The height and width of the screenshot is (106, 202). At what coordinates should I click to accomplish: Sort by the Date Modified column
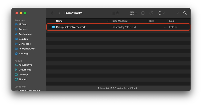pyautogui.click(x=120, y=21)
